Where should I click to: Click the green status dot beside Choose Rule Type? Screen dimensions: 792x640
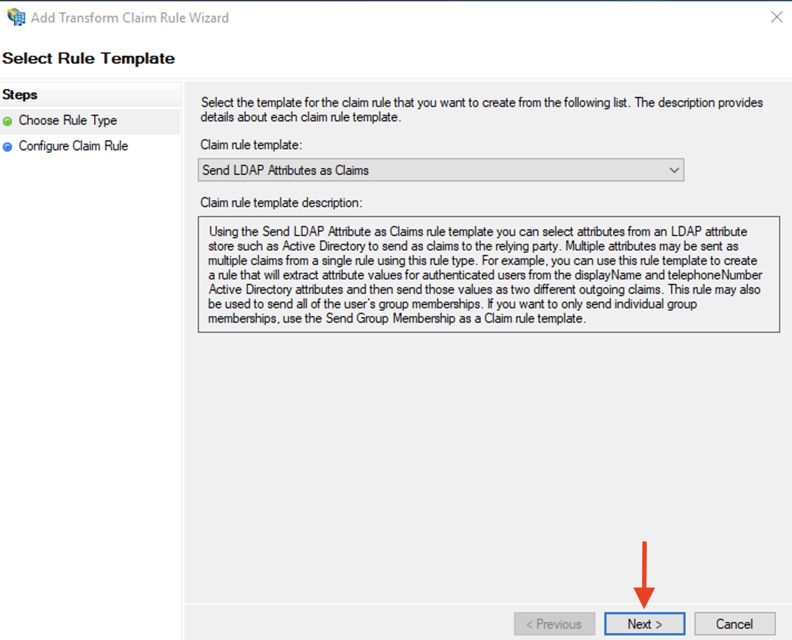(x=8, y=121)
